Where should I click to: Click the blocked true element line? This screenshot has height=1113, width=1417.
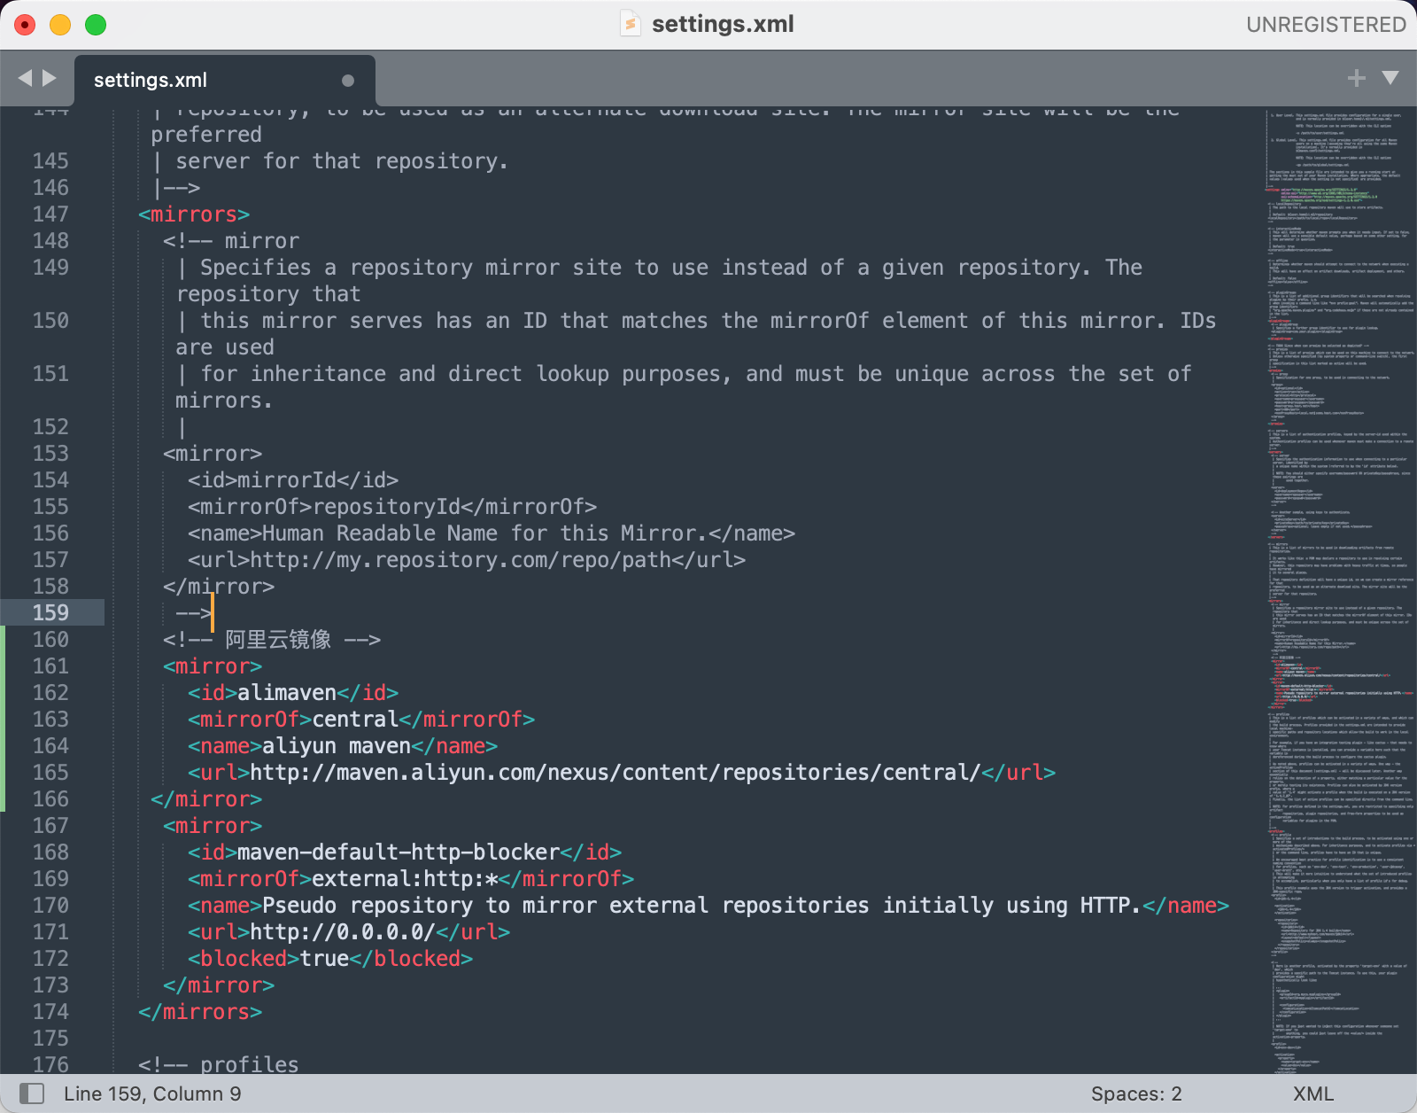point(329,959)
